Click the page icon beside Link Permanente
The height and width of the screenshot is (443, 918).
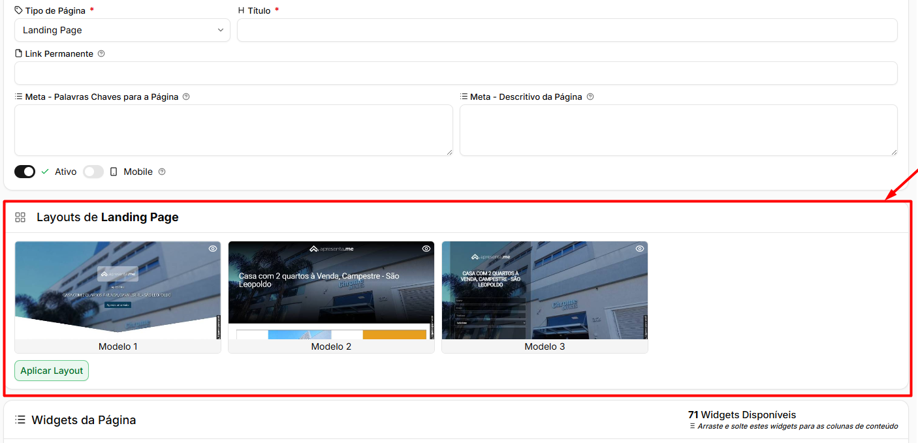pos(18,53)
